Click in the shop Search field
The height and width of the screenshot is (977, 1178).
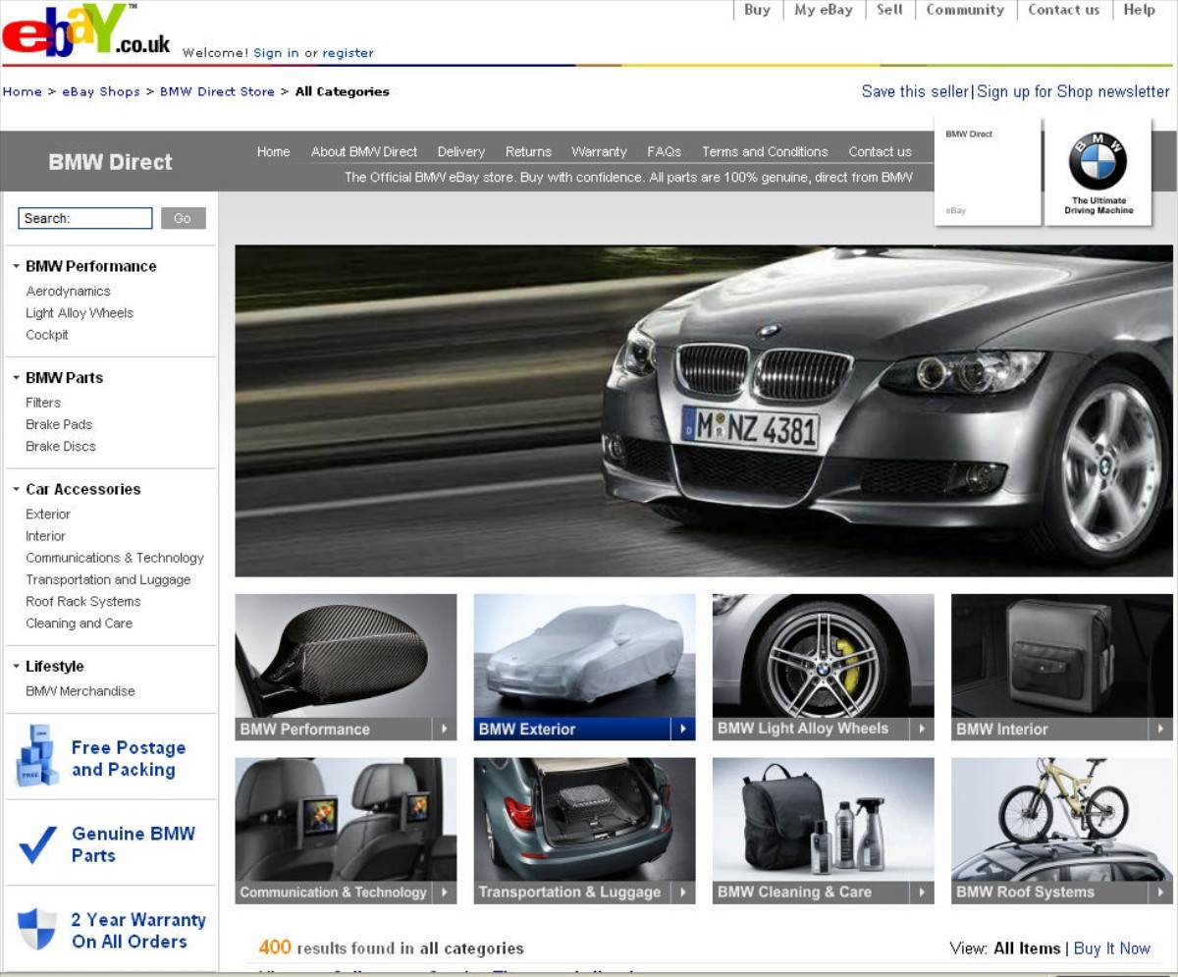(85, 218)
